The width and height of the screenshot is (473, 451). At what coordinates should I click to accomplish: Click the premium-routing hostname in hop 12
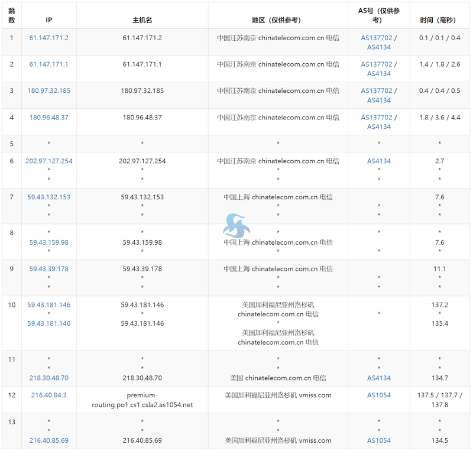tap(142, 400)
